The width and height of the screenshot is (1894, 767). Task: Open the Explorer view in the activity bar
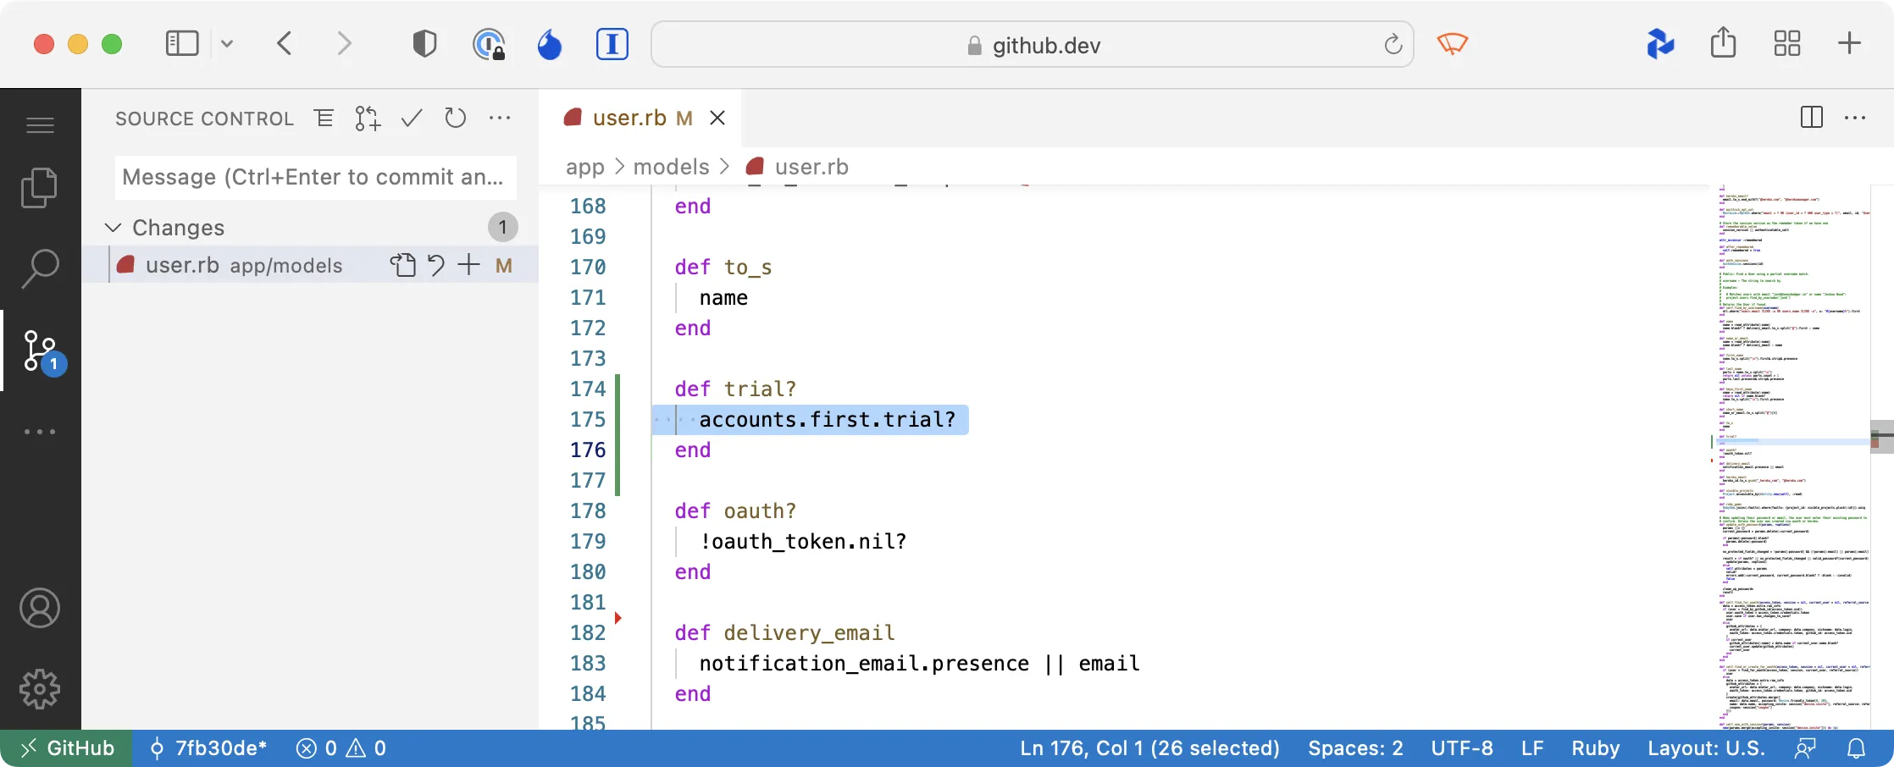click(39, 187)
